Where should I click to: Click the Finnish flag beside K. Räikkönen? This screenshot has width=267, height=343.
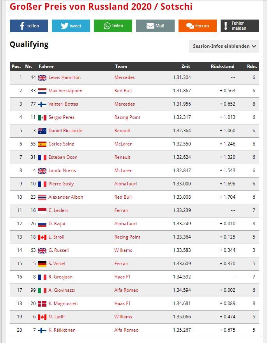coord(42,330)
